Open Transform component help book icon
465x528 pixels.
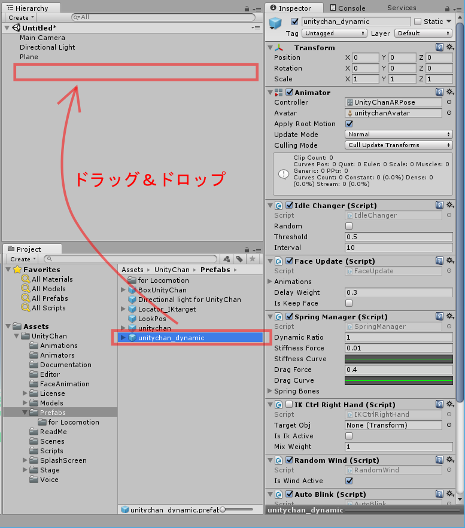tap(439, 47)
